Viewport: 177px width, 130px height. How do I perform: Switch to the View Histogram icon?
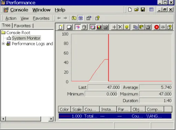(x=99, y=27)
